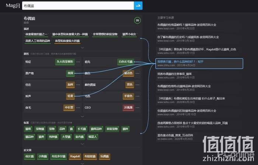Click the 品种 tag

(62, 129)
